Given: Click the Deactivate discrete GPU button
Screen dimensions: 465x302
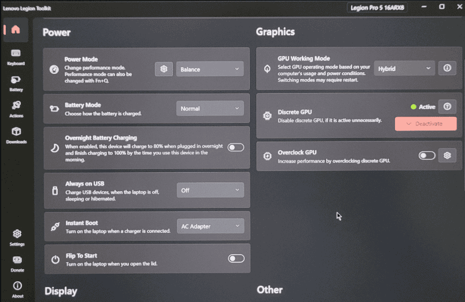Looking at the screenshot, I should (x=426, y=124).
